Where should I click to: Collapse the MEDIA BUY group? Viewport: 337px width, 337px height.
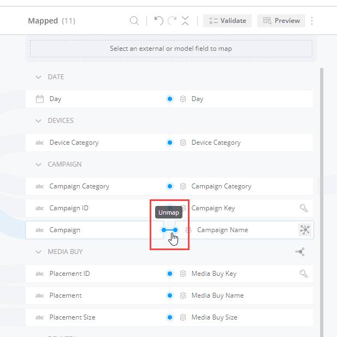tap(38, 252)
